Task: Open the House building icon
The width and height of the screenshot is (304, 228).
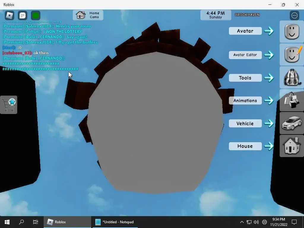Action: [292, 146]
